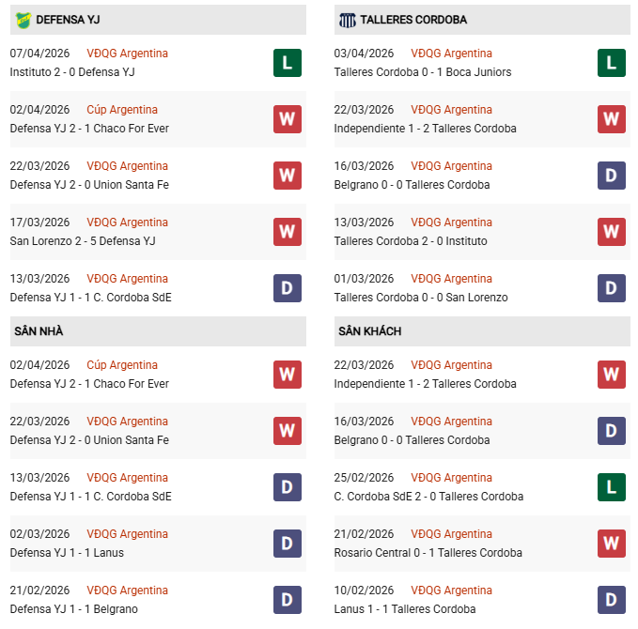Click D badge for Lanus 1-1 Talleres Cordoba
The width and height of the screenshot is (638, 629).
[612, 600]
